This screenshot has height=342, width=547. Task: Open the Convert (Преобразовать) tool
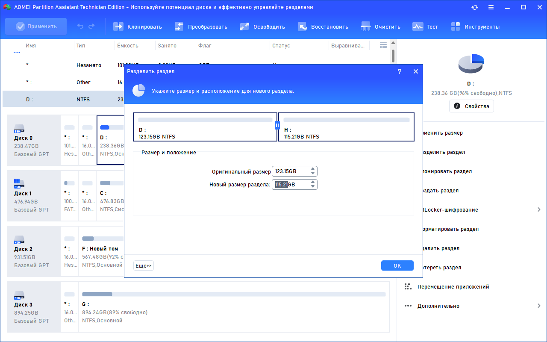coord(201,27)
